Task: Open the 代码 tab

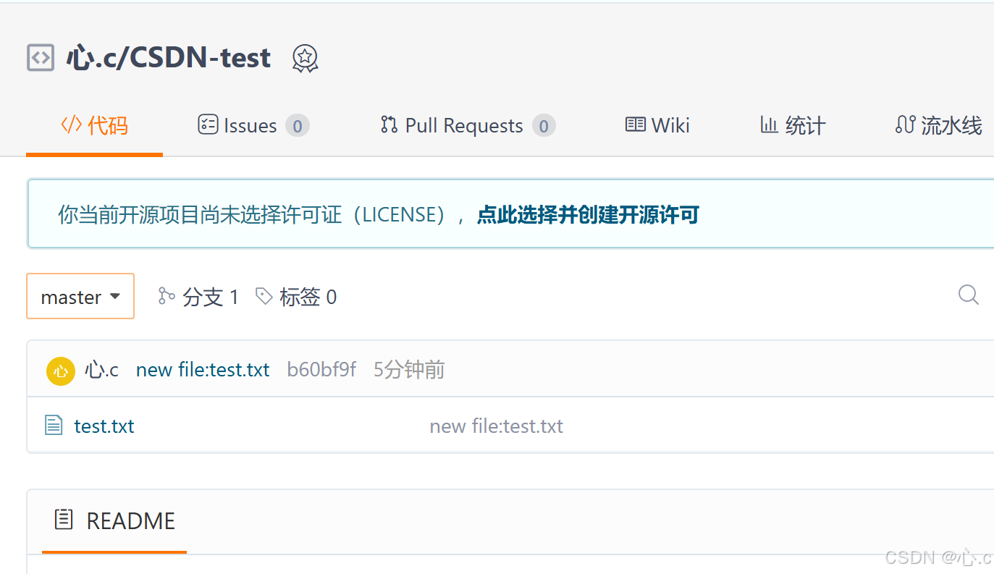Action: [94, 125]
